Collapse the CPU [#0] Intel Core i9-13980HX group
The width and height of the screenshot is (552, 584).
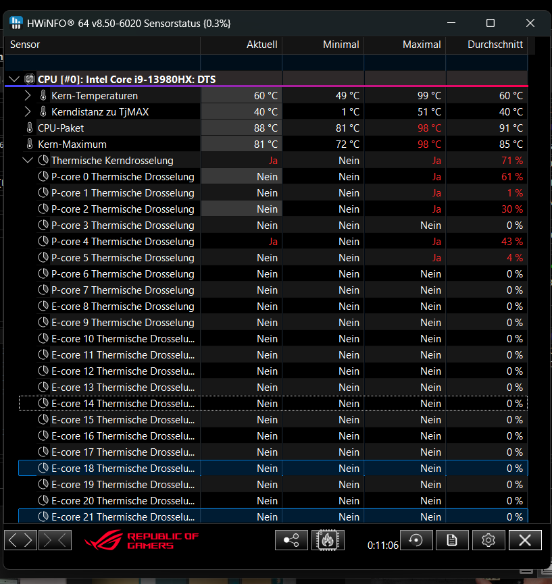click(14, 79)
